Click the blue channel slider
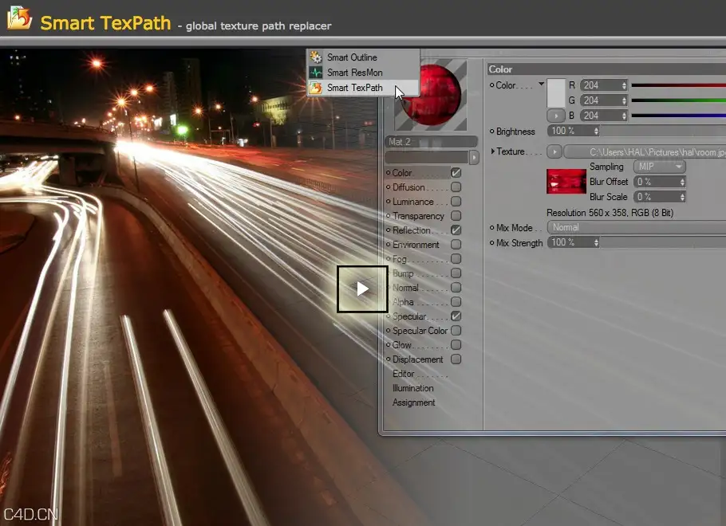The height and width of the screenshot is (526, 726). click(679, 116)
